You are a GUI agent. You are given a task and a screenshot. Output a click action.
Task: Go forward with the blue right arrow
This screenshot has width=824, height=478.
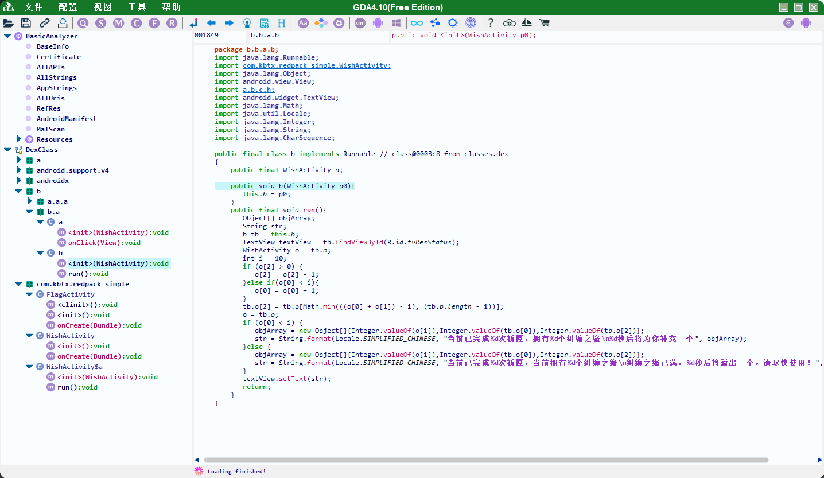pyautogui.click(x=229, y=23)
